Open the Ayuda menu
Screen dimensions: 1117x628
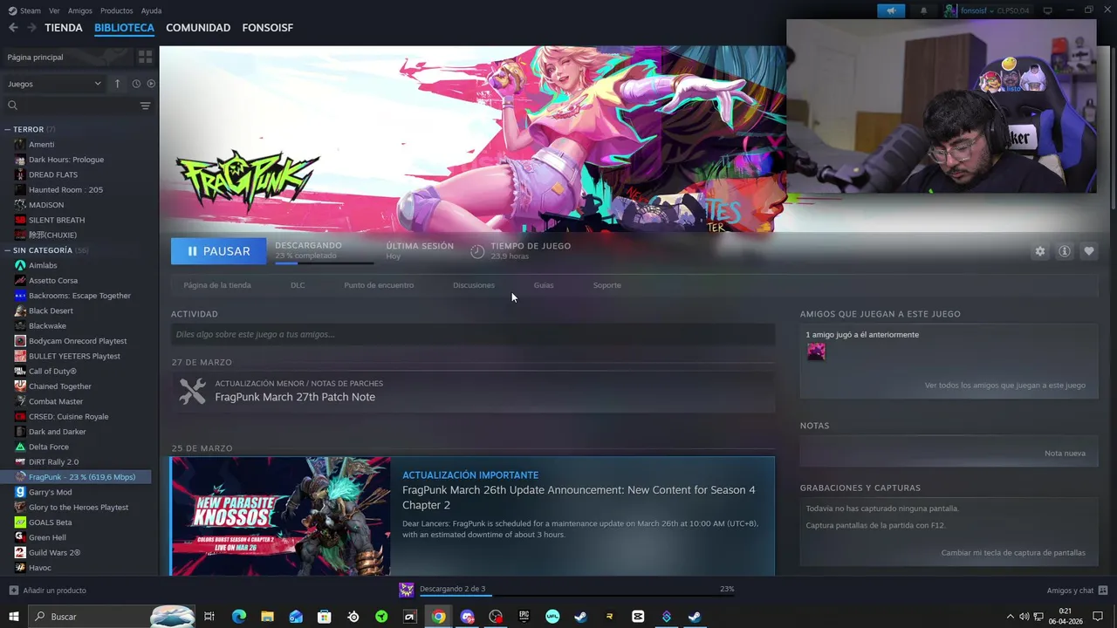coord(151,10)
